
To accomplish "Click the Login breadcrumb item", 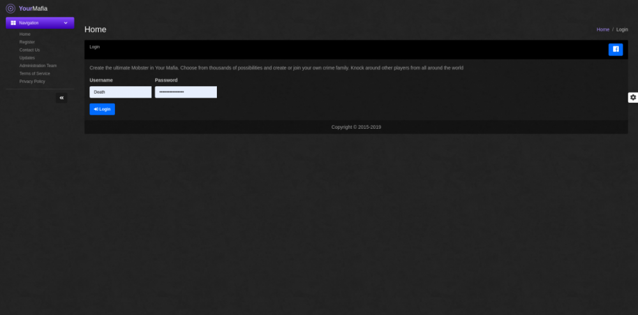I will click(x=622, y=30).
